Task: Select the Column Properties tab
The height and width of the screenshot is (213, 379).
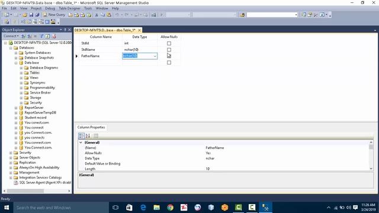Action: pyautogui.click(x=91, y=127)
